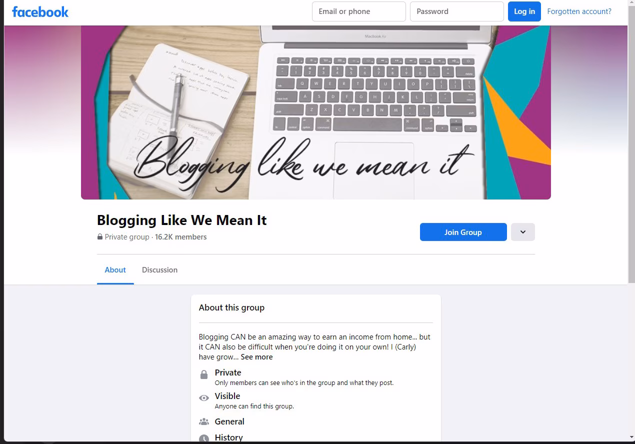Click the padlock icon next to Private

(204, 374)
